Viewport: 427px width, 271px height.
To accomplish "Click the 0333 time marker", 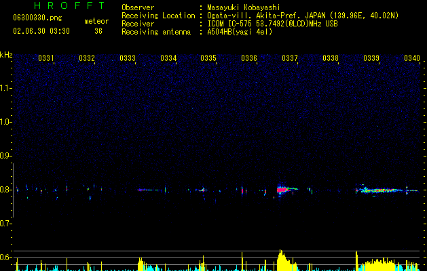I will (x=128, y=58).
